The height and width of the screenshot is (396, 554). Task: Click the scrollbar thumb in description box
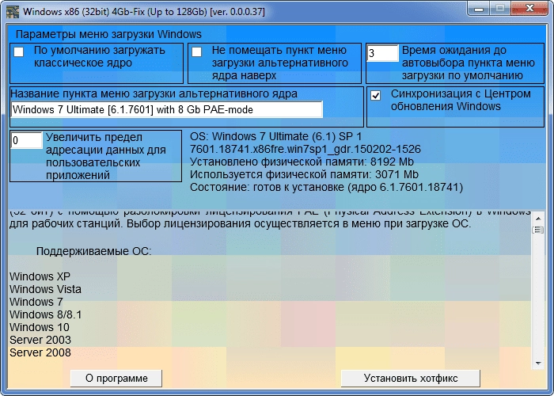pos(538,230)
